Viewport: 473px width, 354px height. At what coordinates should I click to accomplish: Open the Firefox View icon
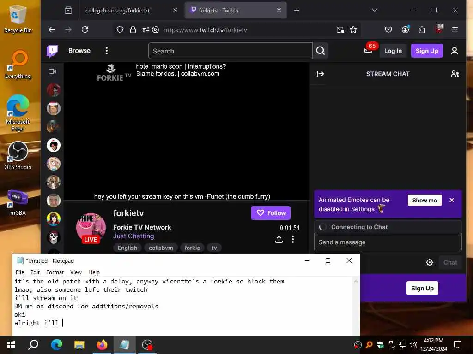[68, 11]
